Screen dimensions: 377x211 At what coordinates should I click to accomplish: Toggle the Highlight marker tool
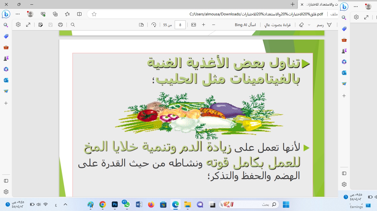(x=329, y=25)
